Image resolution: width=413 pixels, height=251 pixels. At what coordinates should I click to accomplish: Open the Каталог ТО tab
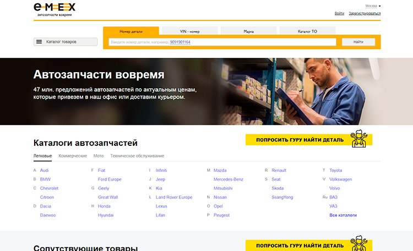[307, 31]
